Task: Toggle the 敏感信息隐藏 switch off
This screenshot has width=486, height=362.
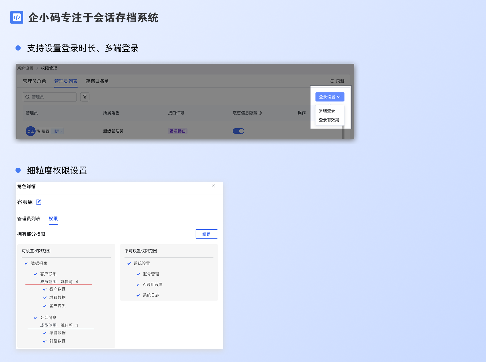Action: coord(238,131)
